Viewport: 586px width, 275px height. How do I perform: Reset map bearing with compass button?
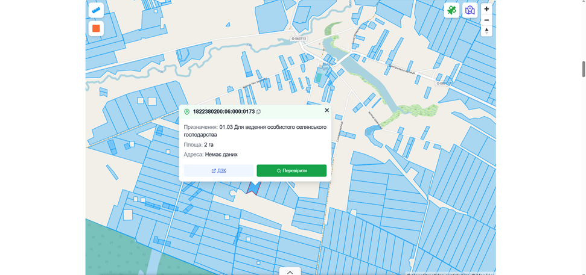point(486,31)
